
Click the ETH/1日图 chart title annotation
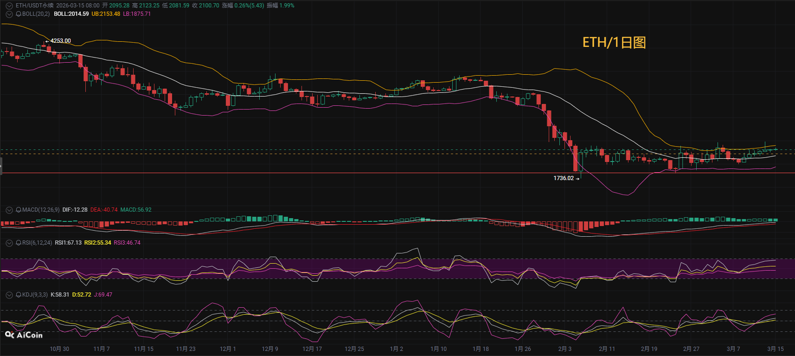614,43
